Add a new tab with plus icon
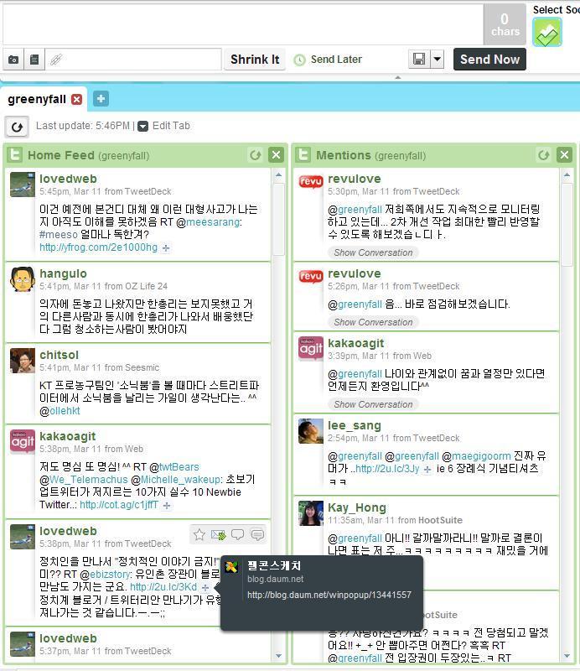The image size is (580, 671). tap(101, 99)
